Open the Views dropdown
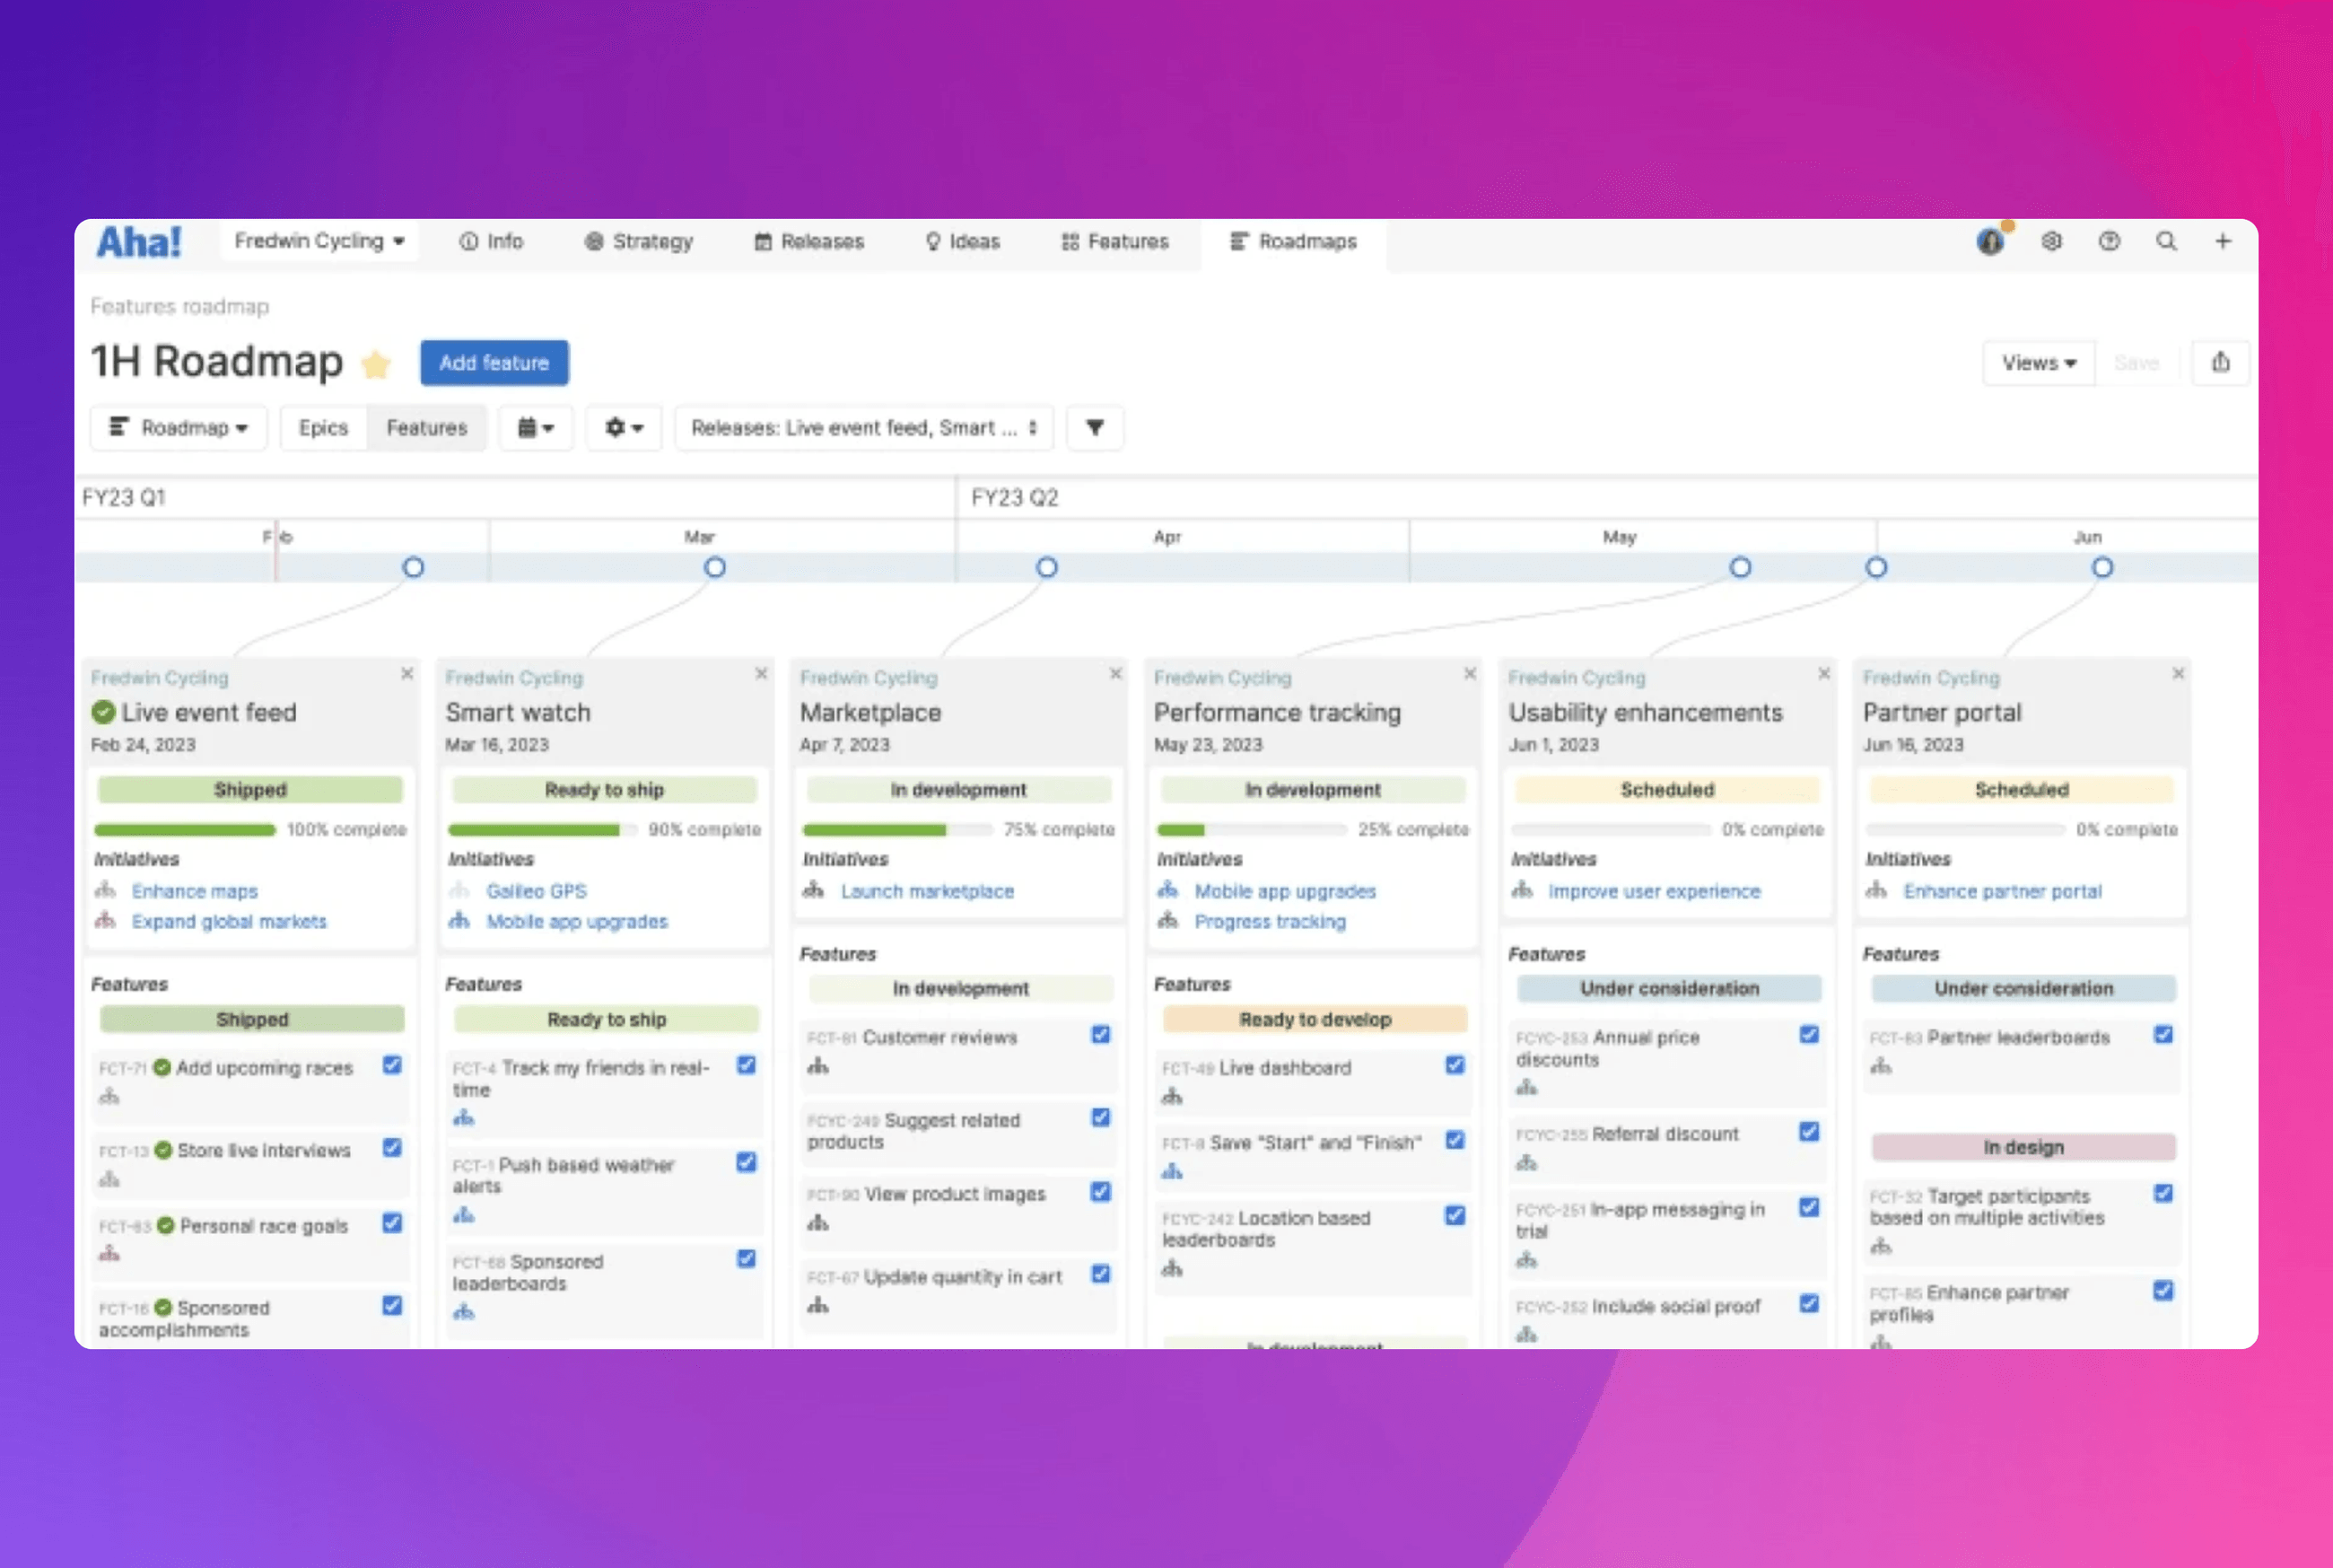The height and width of the screenshot is (1568, 2333). pos(2038,363)
